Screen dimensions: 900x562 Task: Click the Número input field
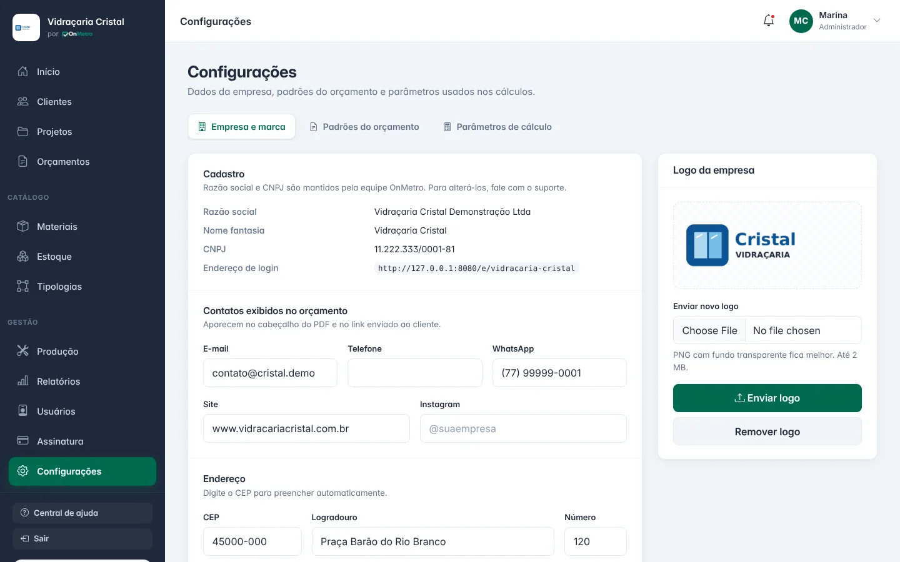pos(596,541)
